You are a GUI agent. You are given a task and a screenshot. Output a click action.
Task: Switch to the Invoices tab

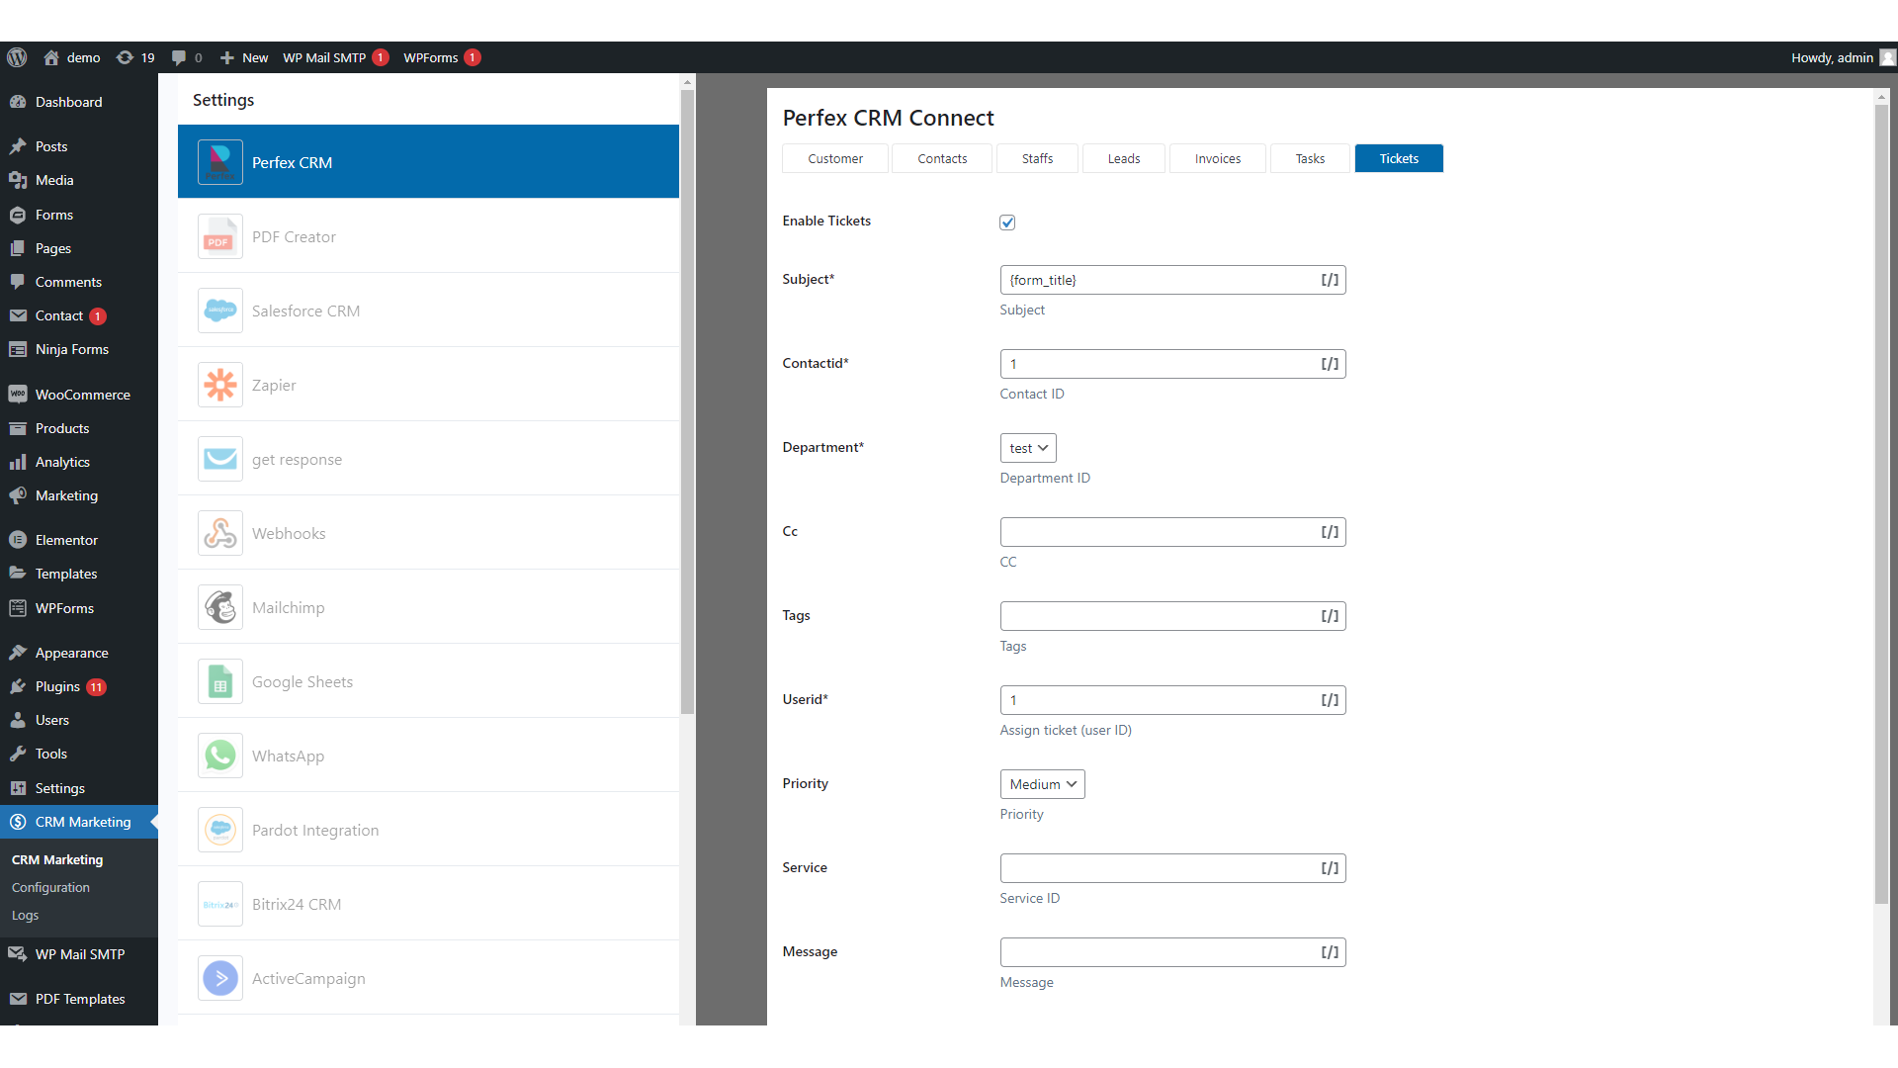click(1217, 158)
